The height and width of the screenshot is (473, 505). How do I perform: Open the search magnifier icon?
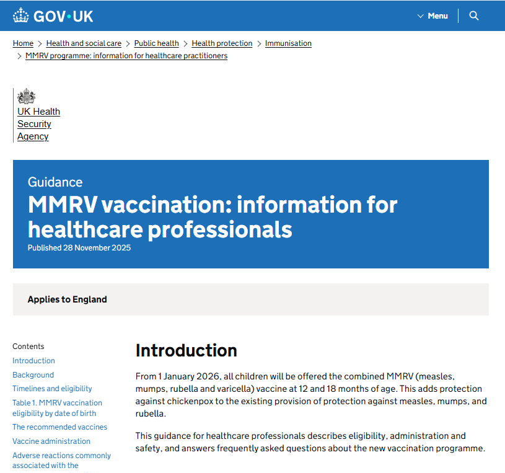474,15
